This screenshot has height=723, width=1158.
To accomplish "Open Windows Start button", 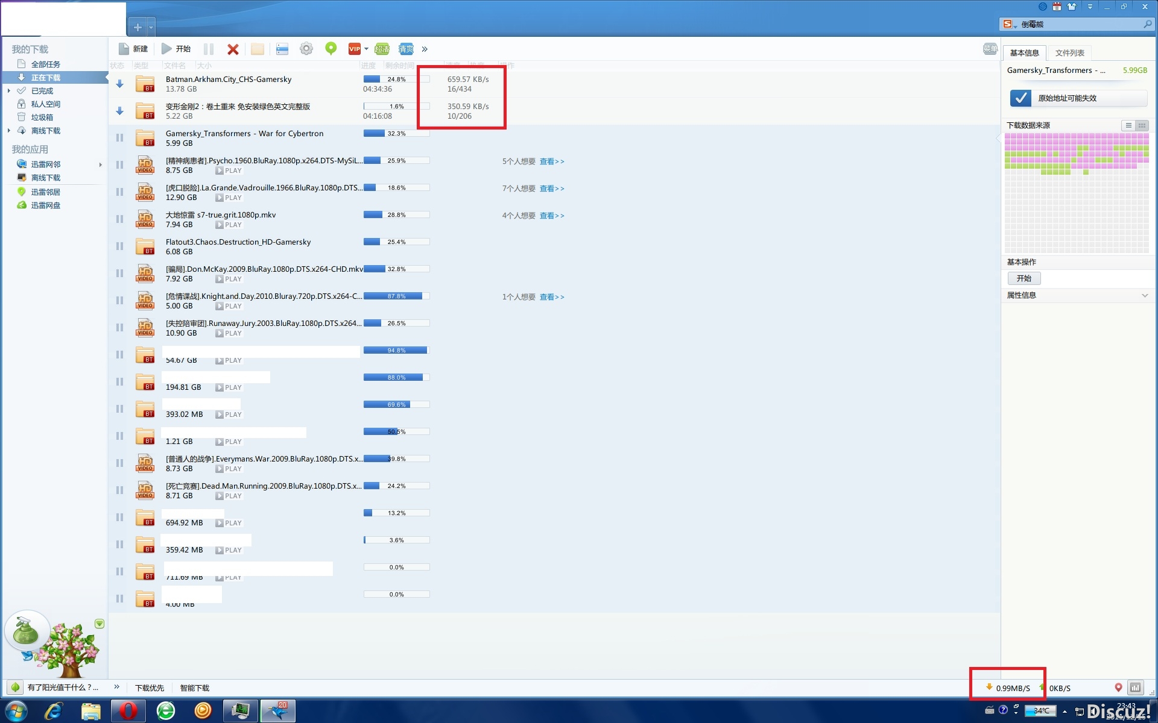I will click(x=16, y=711).
